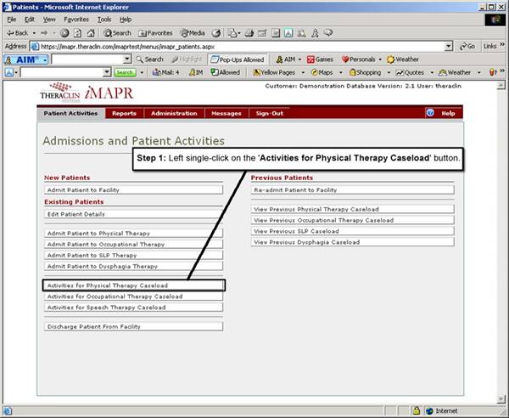
Task: Open the address bar dropdown arrow
Action: (449, 46)
